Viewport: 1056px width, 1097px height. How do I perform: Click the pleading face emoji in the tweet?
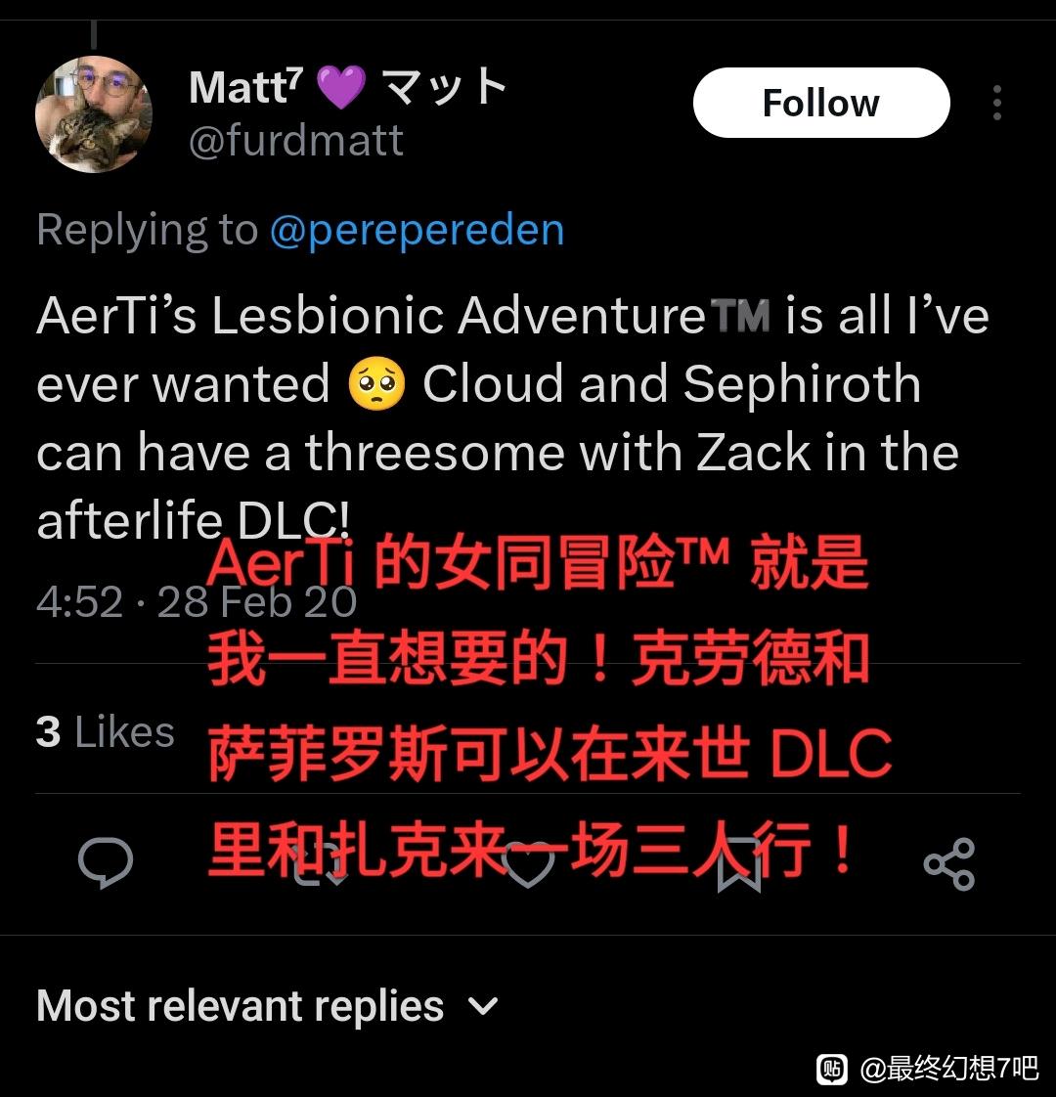pyautogui.click(x=376, y=383)
